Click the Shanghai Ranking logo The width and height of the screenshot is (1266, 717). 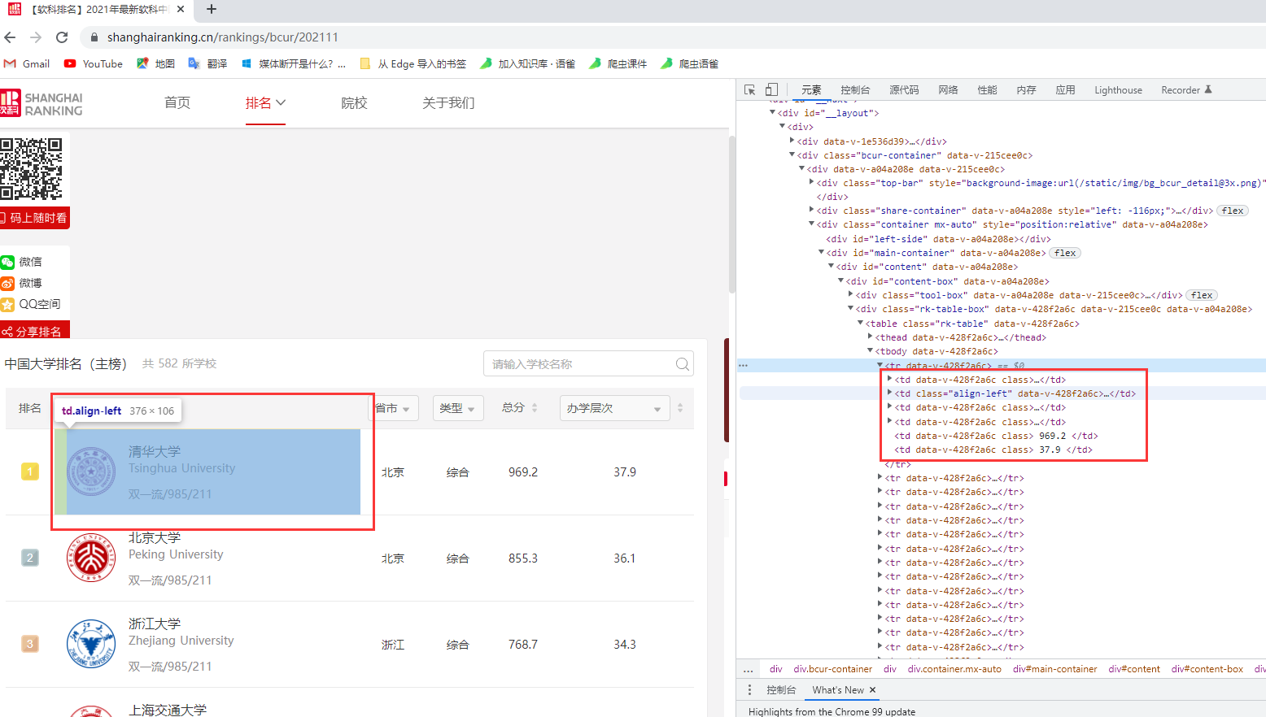coord(41,103)
